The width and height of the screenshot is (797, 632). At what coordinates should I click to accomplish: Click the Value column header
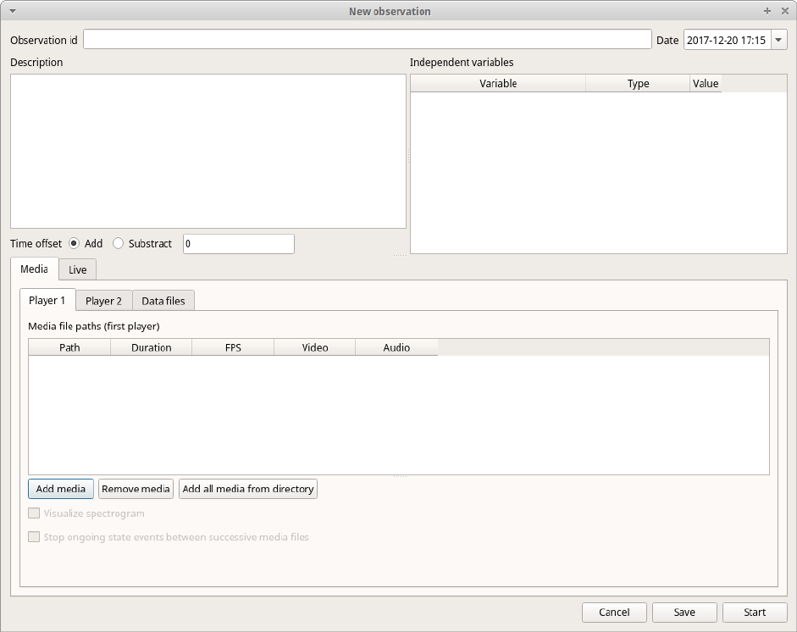706,83
